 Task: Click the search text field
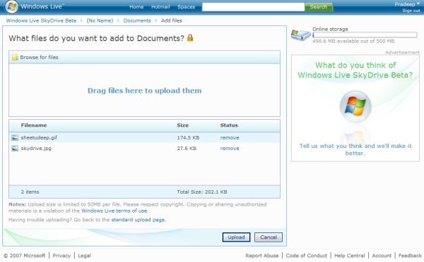click(254, 7)
